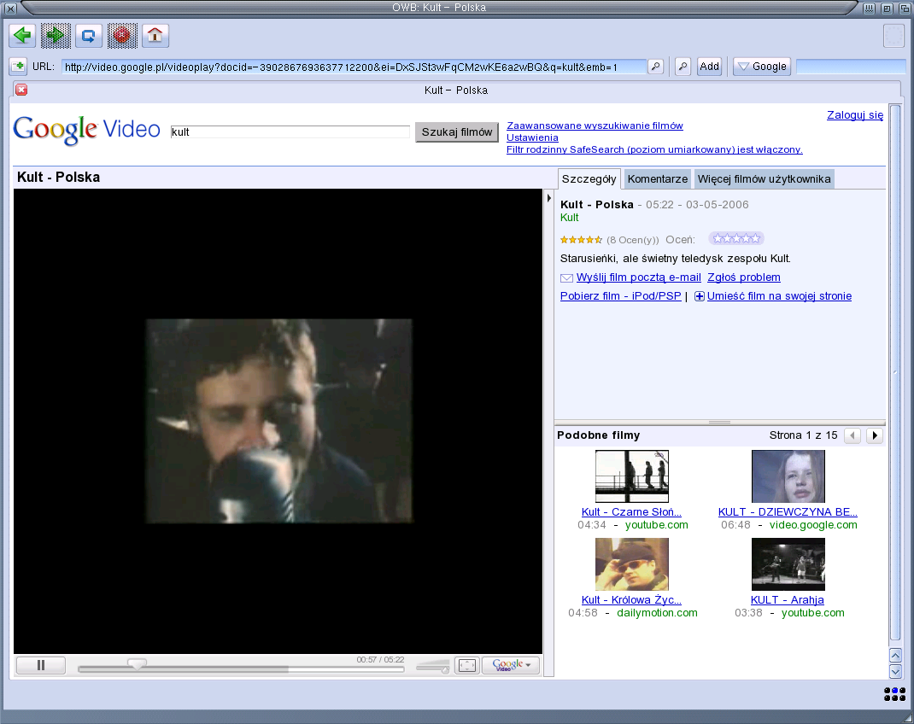Close the Kult - Polska tab

tap(21, 90)
